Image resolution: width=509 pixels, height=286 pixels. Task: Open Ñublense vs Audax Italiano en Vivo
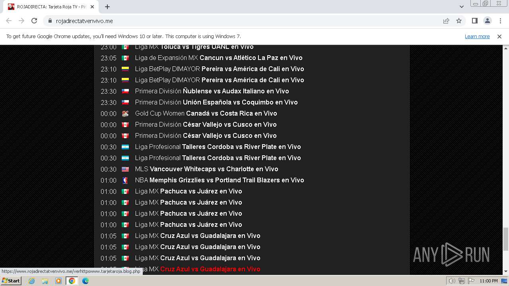pos(236,91)
